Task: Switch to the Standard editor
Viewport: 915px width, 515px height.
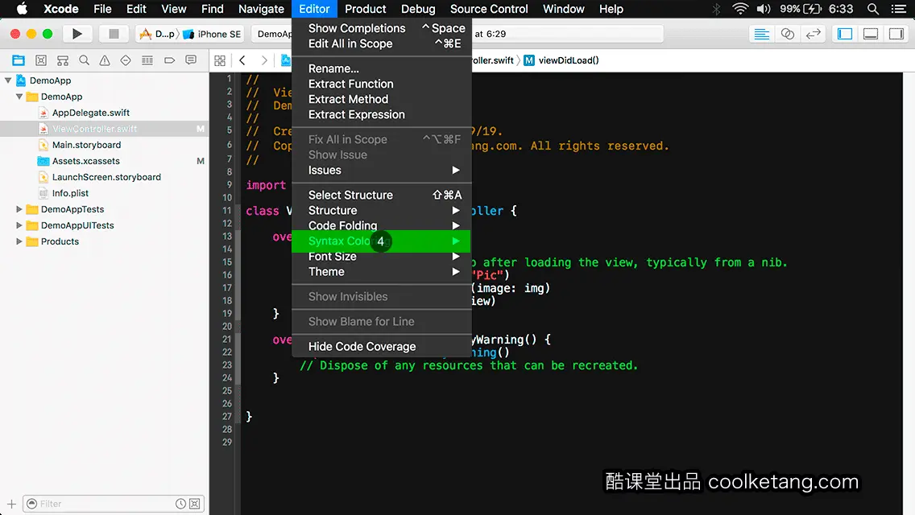Action: pyautogui.click(x=761, y=34)
